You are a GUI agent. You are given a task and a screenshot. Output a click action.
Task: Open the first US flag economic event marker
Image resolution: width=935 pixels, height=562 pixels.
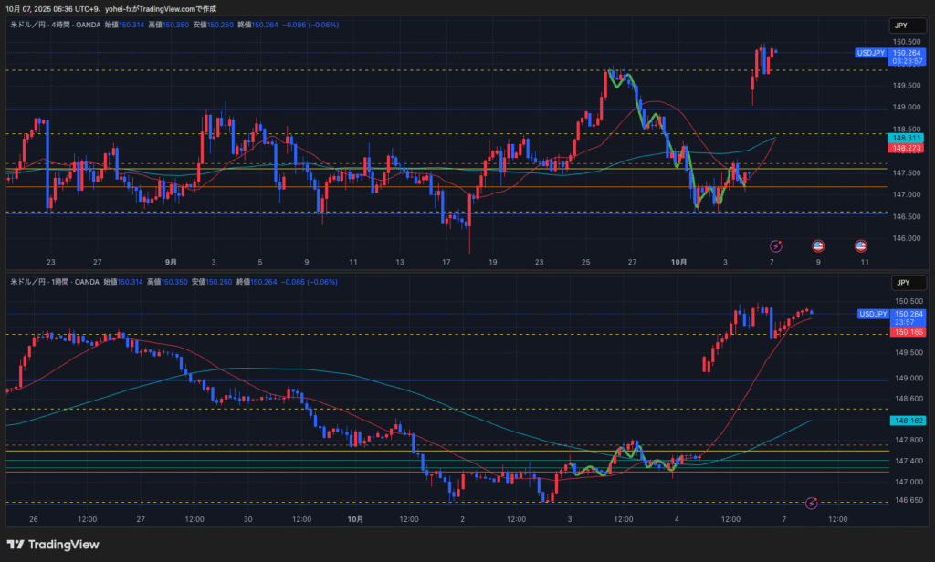818,245
